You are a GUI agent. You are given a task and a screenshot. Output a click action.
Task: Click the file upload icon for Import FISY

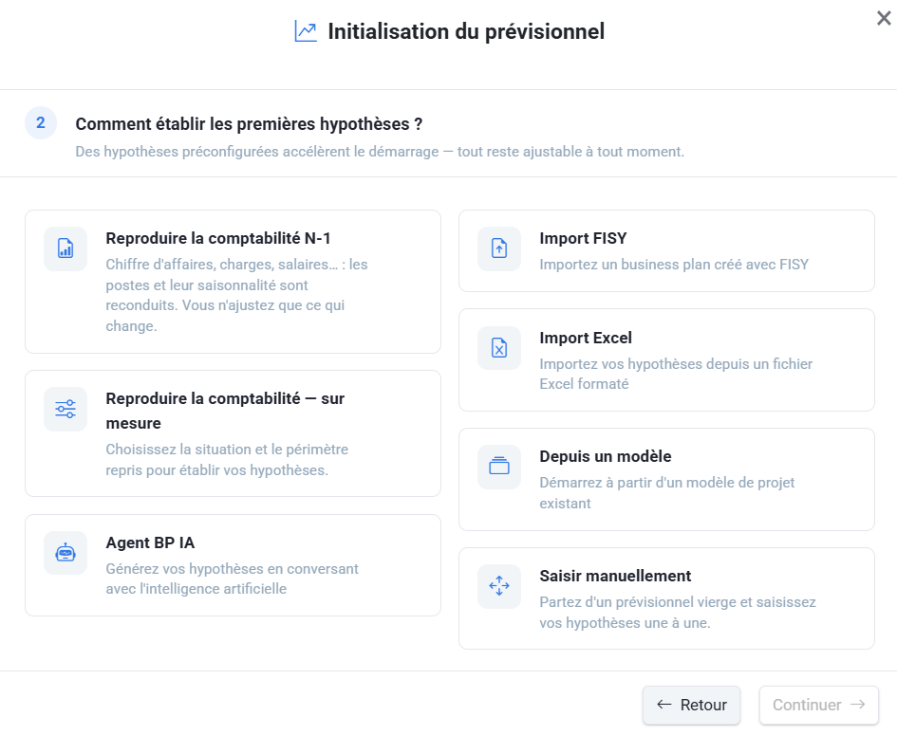[x=499, y=248]
